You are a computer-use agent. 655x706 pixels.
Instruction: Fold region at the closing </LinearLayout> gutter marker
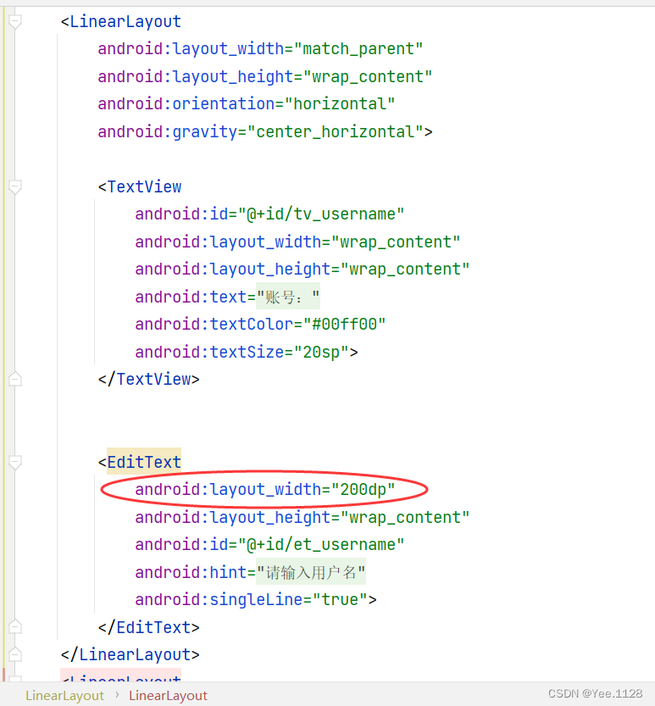15,654
